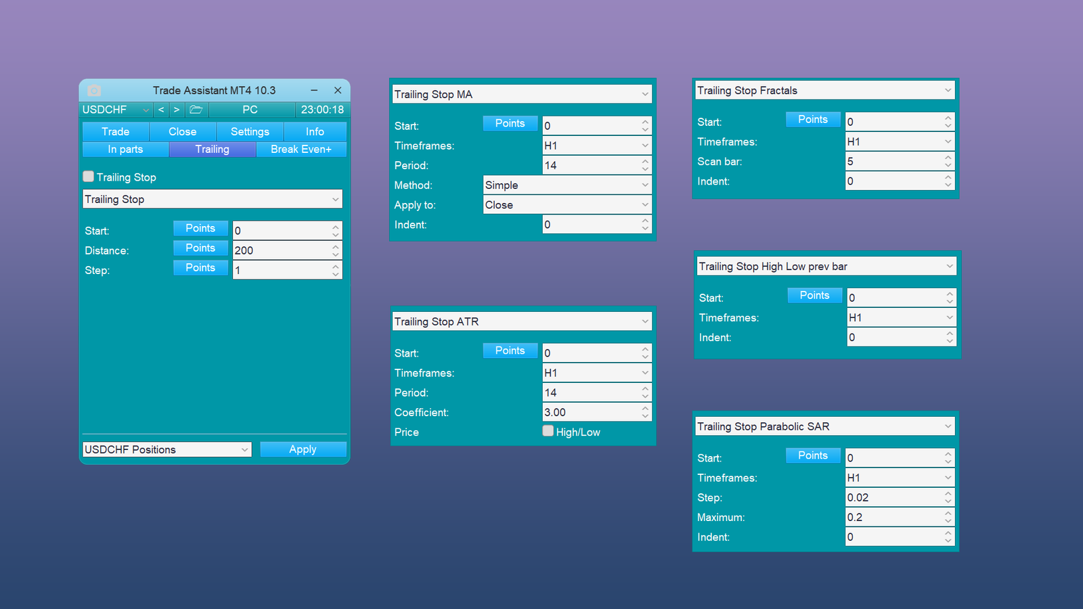Click the Start value field in main panel
The image size is (1083, 609).
point(287,231)
